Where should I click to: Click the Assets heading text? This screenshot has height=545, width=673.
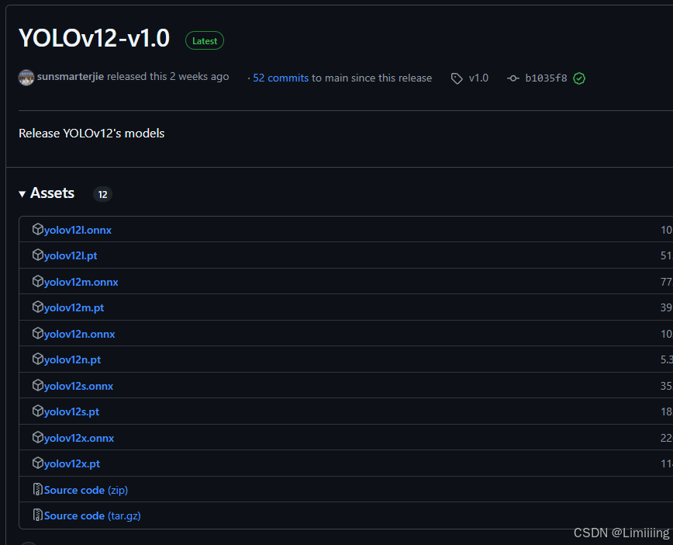point(53,193)
